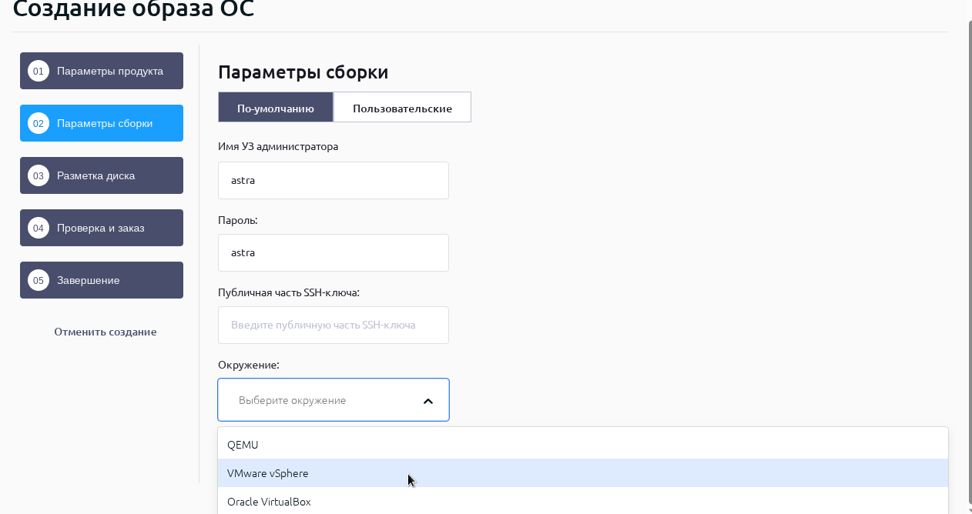Viewport: 972px width, 514px height.
Task: Open Параметры продукта step
Action: coord(110,71)
